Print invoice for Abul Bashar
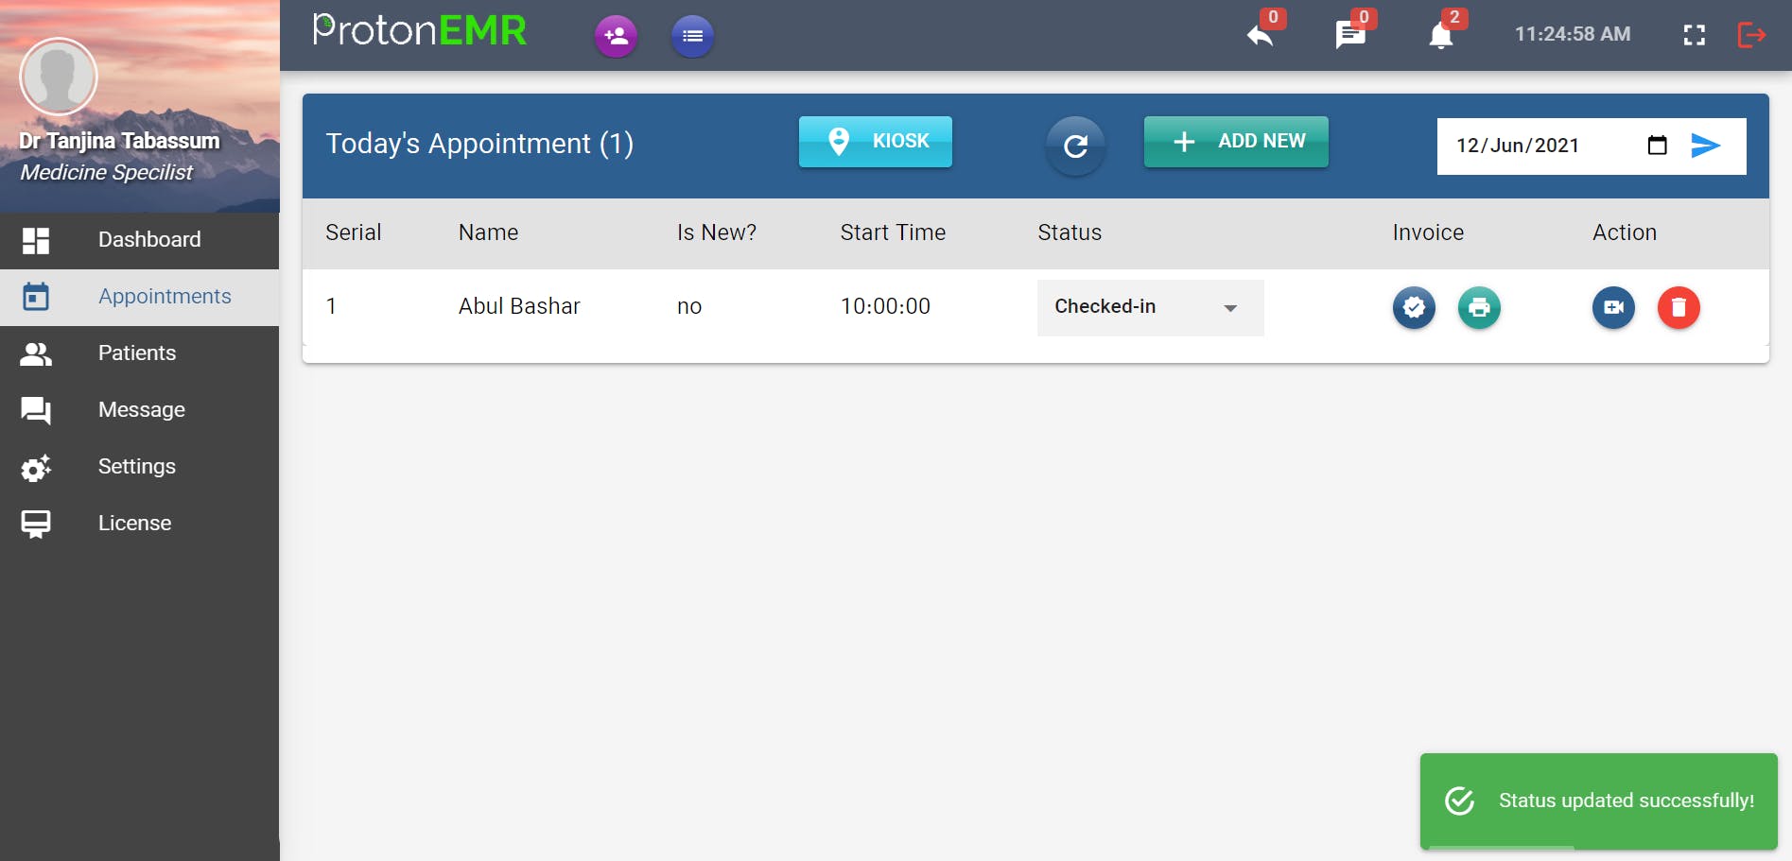This screenshot has height=861, width=1792. coord(1479,307)
